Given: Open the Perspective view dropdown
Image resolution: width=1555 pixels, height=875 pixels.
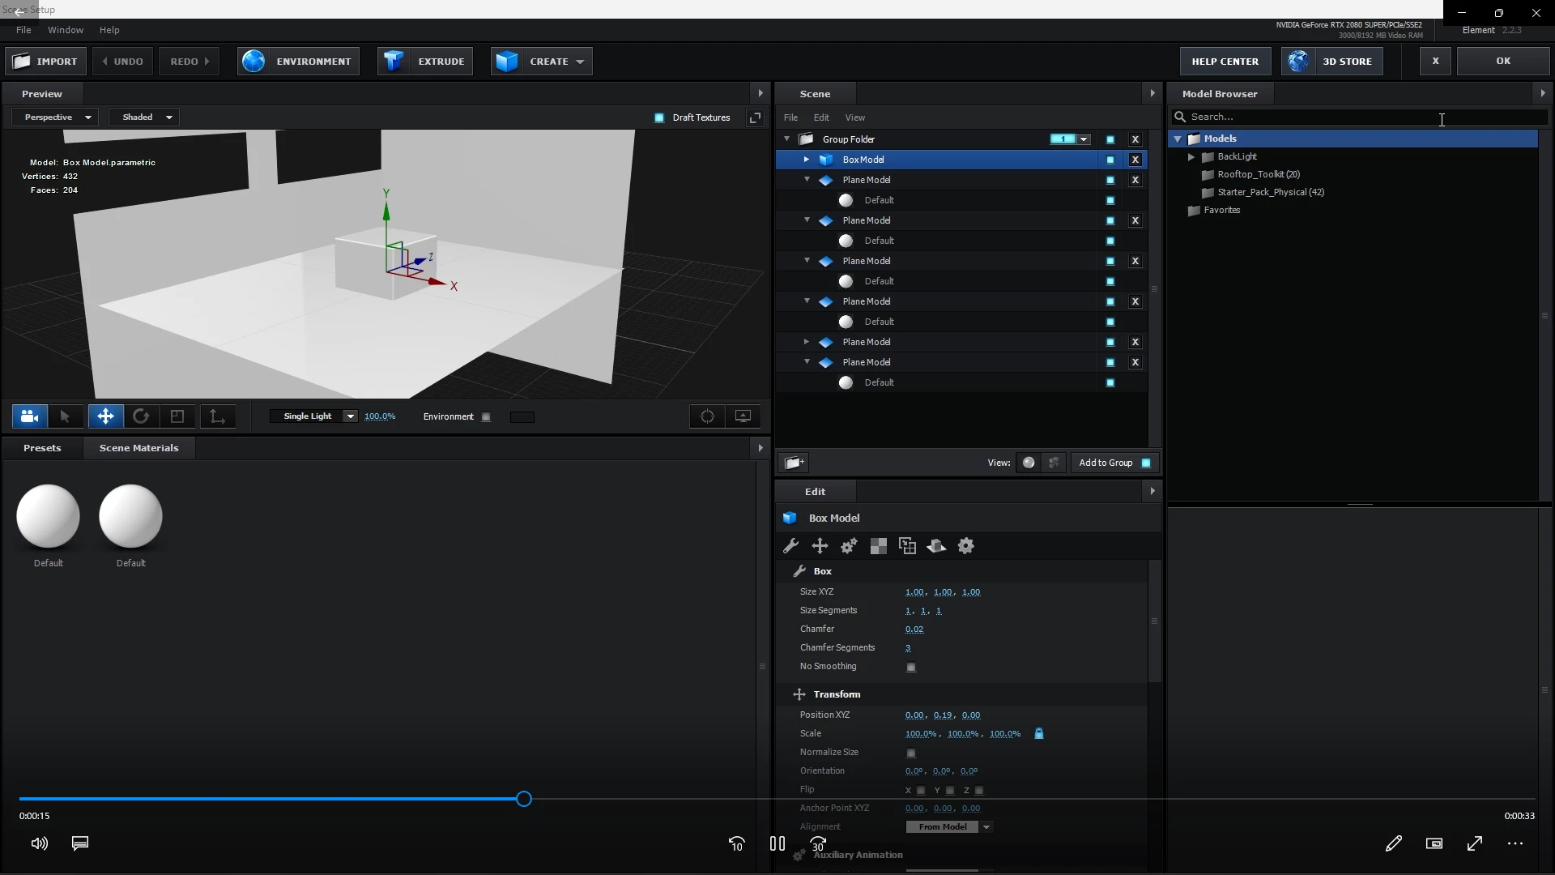Looking at the screenshot, I should (x=55, y=117).
